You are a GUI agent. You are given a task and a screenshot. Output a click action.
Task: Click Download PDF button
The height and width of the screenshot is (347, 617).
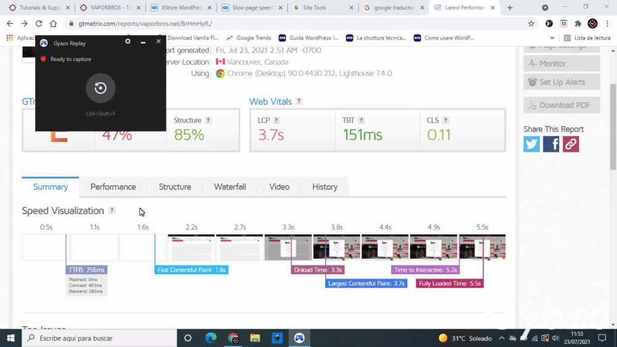pyautogui.click(x=561, y=105)
